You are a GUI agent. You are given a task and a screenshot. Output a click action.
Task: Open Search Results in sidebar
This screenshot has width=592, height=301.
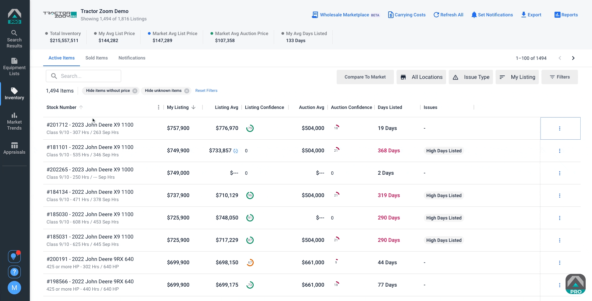(14, 39)
